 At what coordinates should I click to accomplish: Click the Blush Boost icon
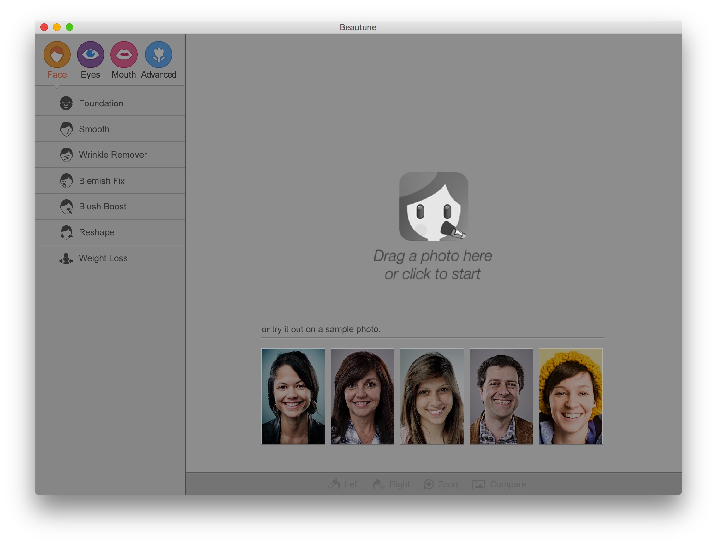tap(66, 207)
